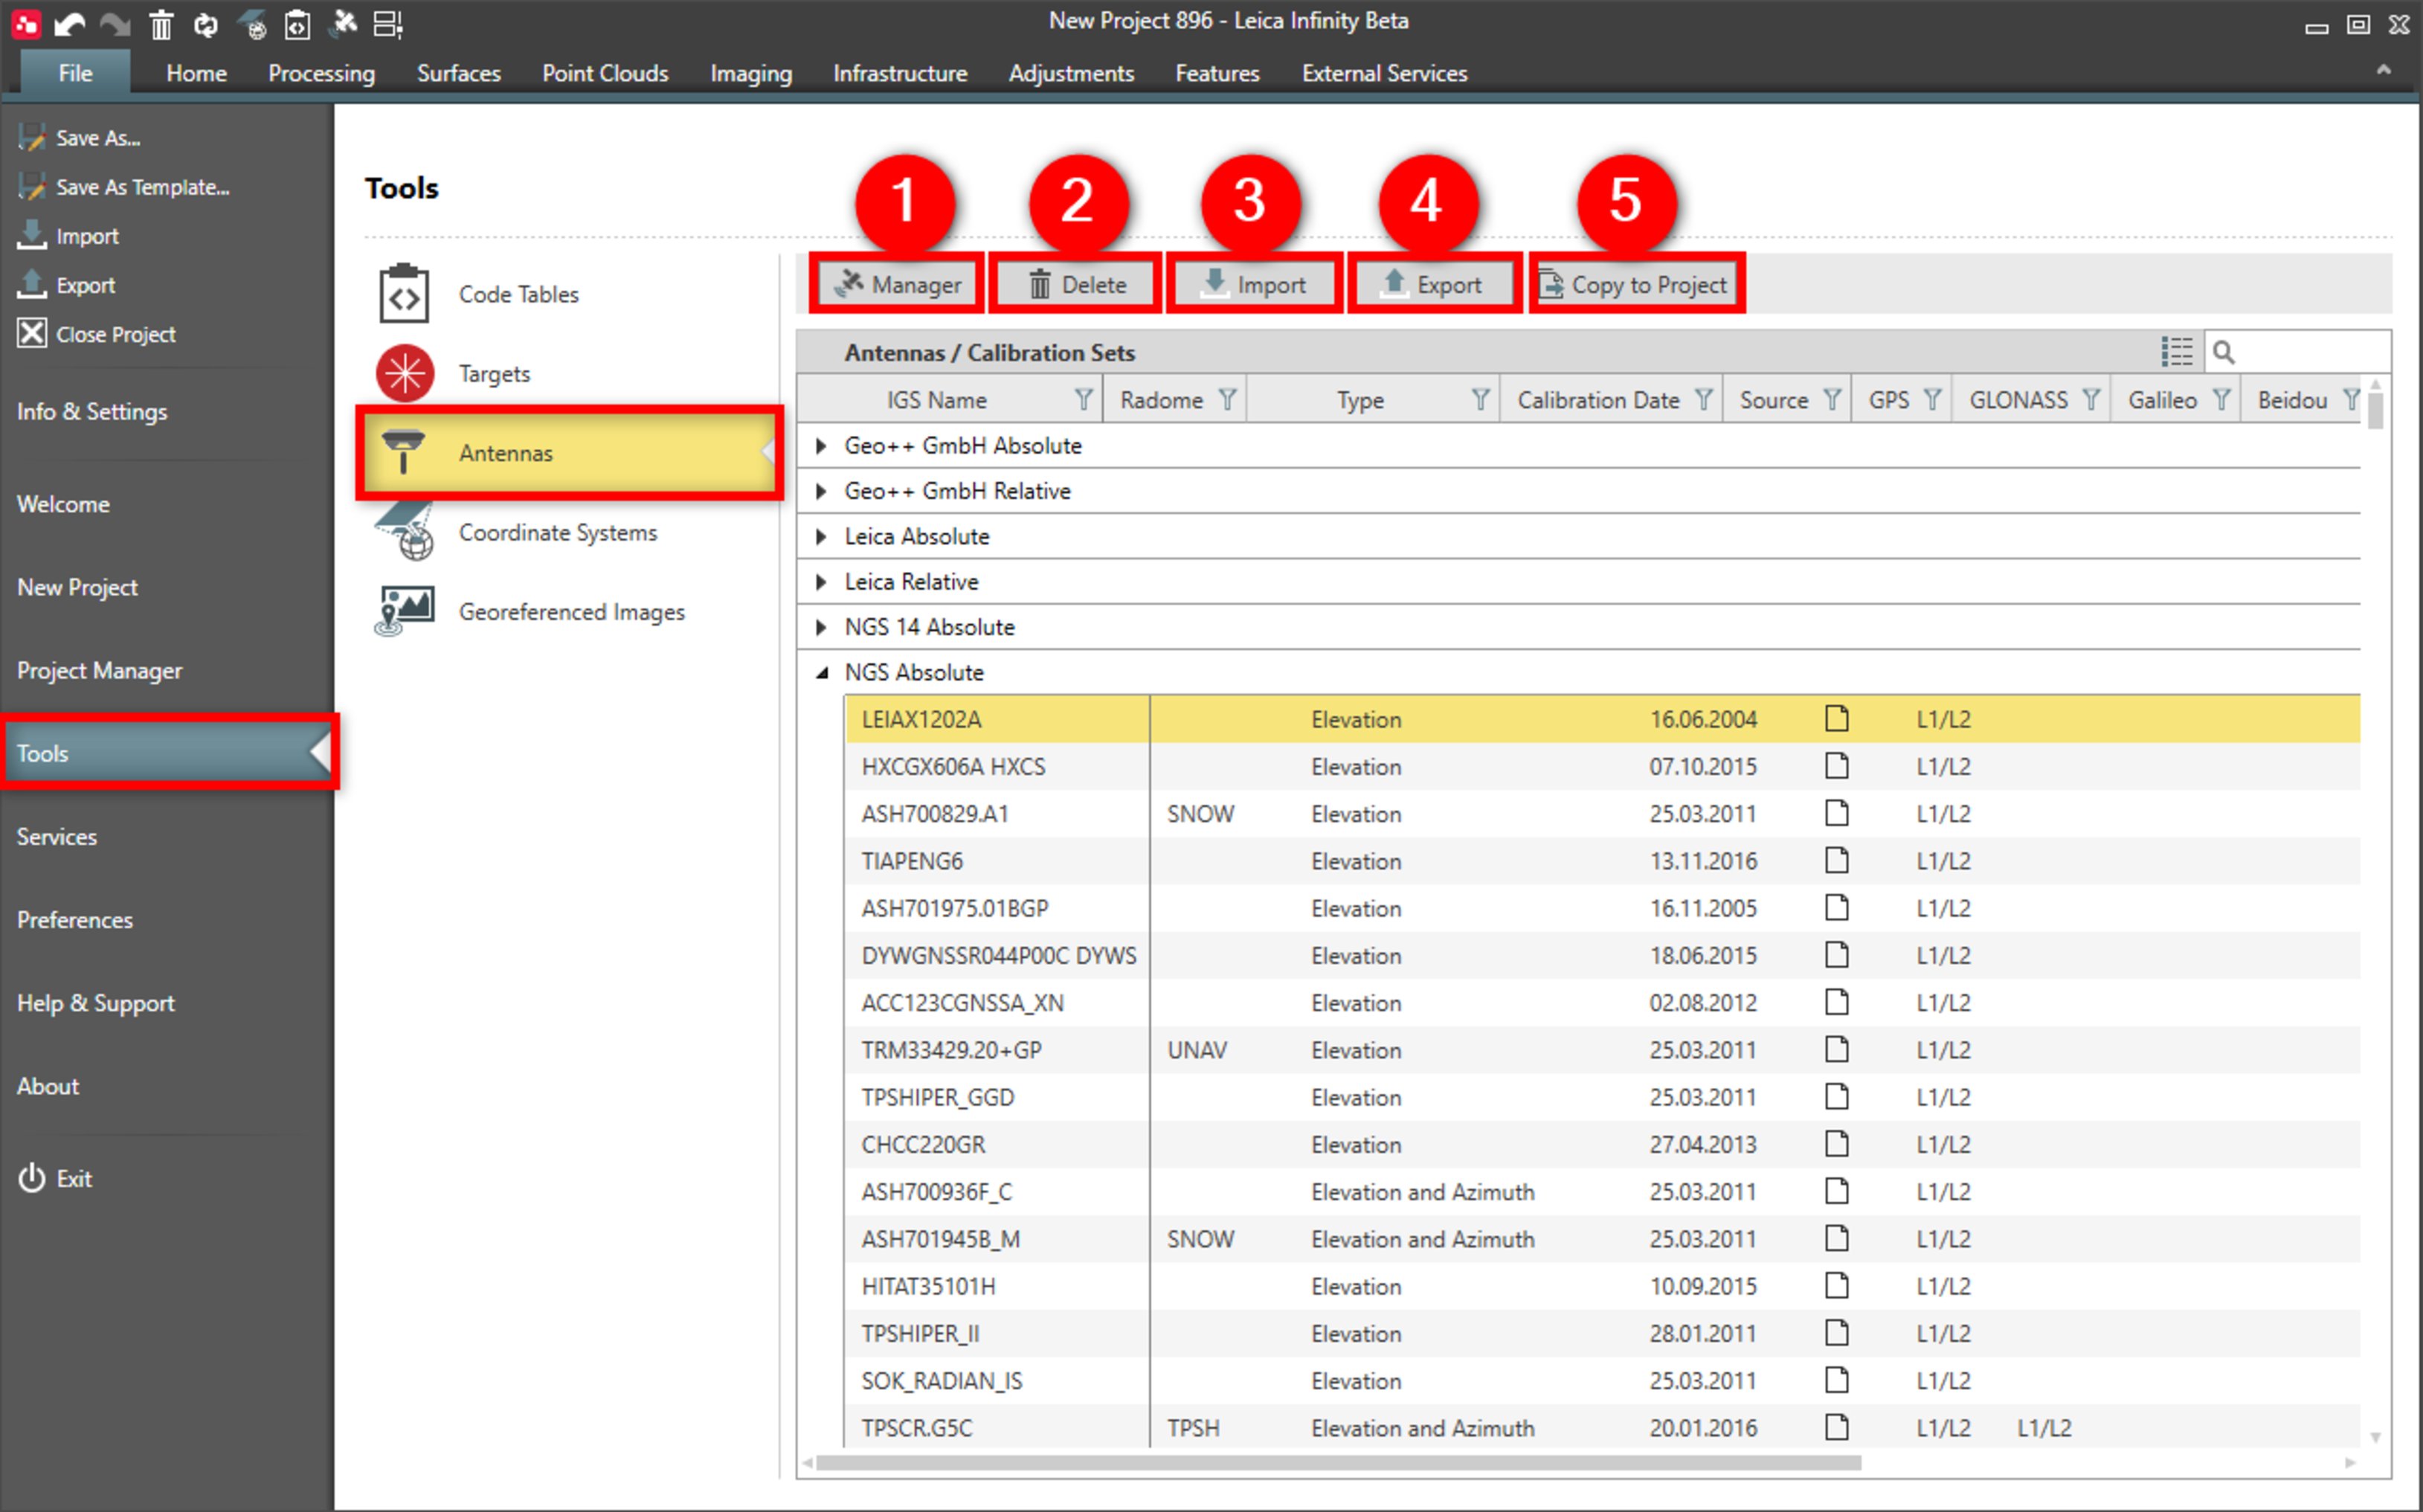Expand the Geo++ GmbH Absolute group

(x=821, y=446)
